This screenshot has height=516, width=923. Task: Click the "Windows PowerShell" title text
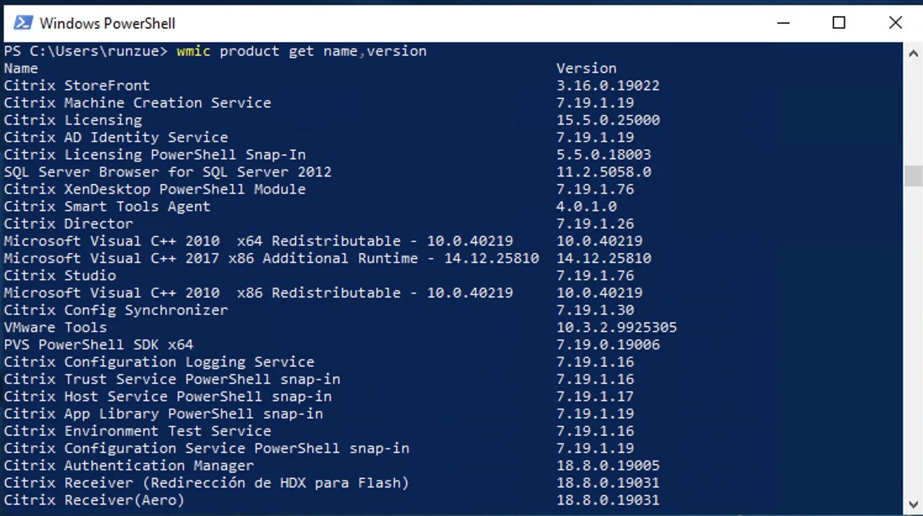click(107, 23)
